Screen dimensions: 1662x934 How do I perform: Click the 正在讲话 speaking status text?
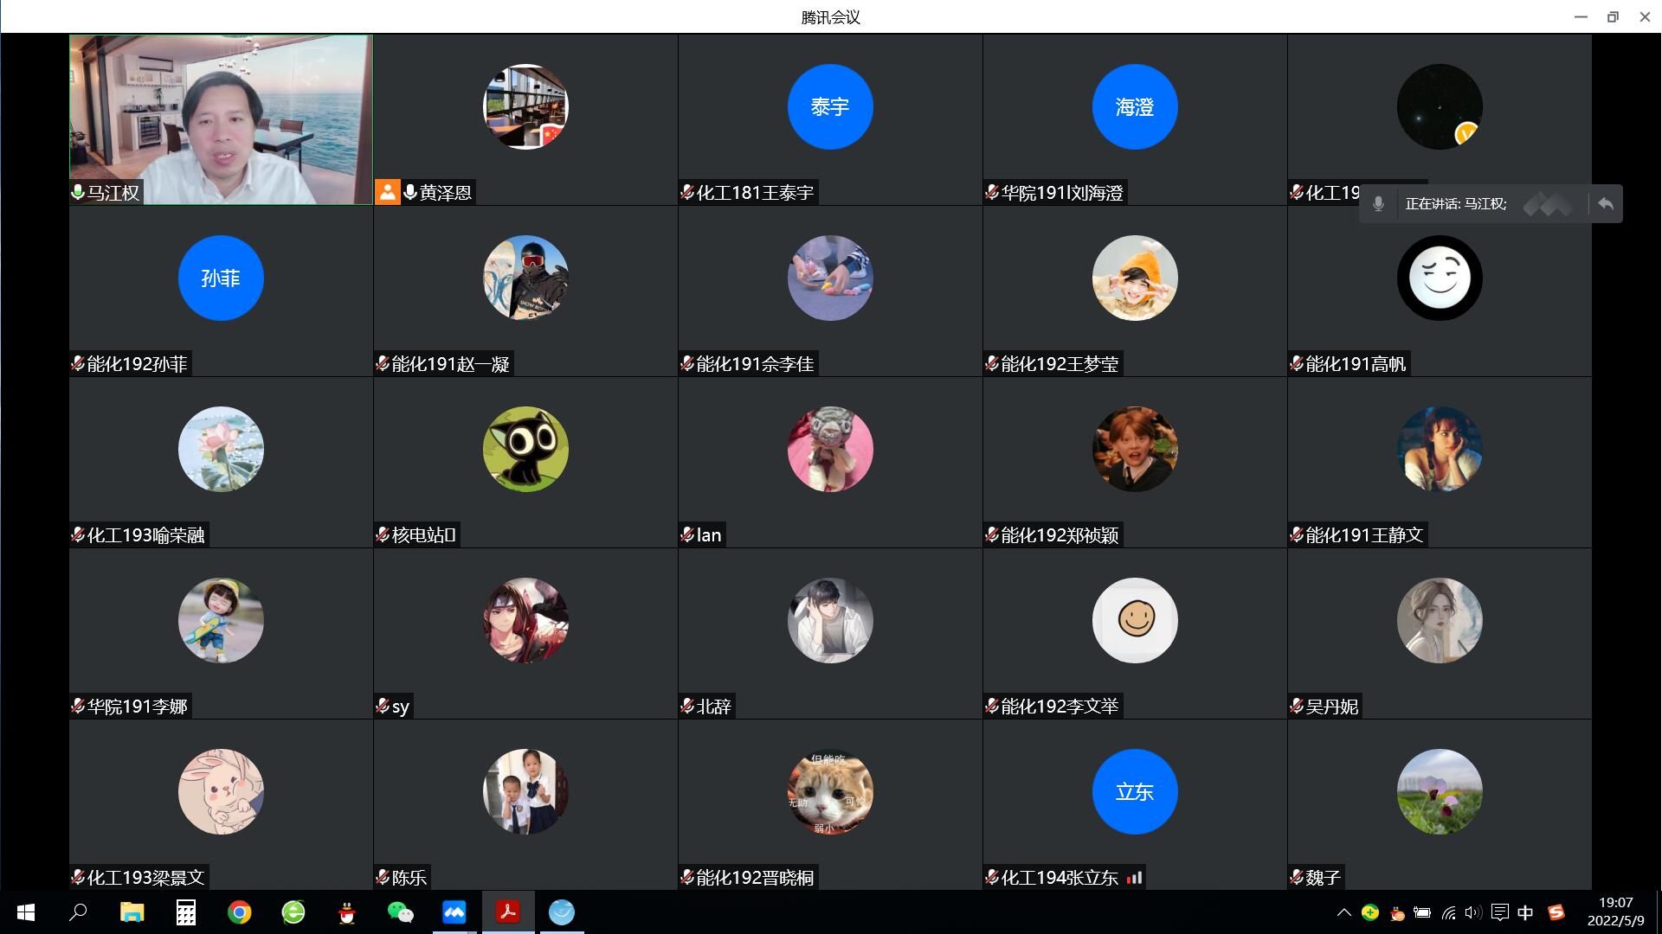(x=1455, y=204)
